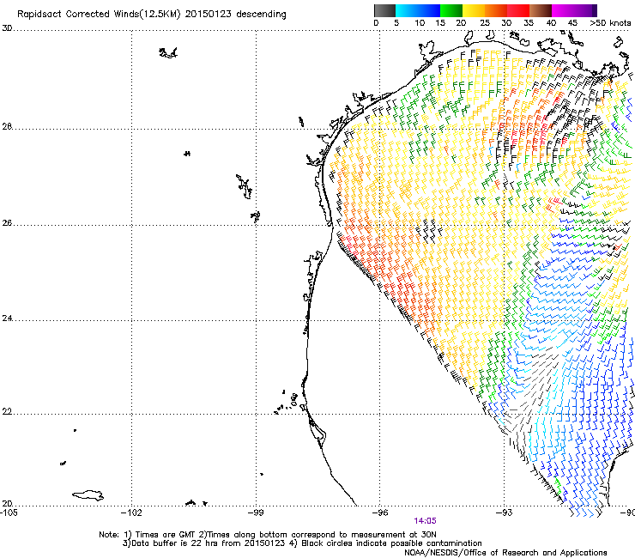Click the longitude label -93
This screenshot has height=558, width=635.
505,513
